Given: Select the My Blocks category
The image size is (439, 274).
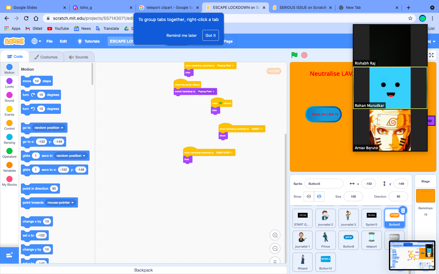Looking at the screenshot, I should (x=9, y=181).
